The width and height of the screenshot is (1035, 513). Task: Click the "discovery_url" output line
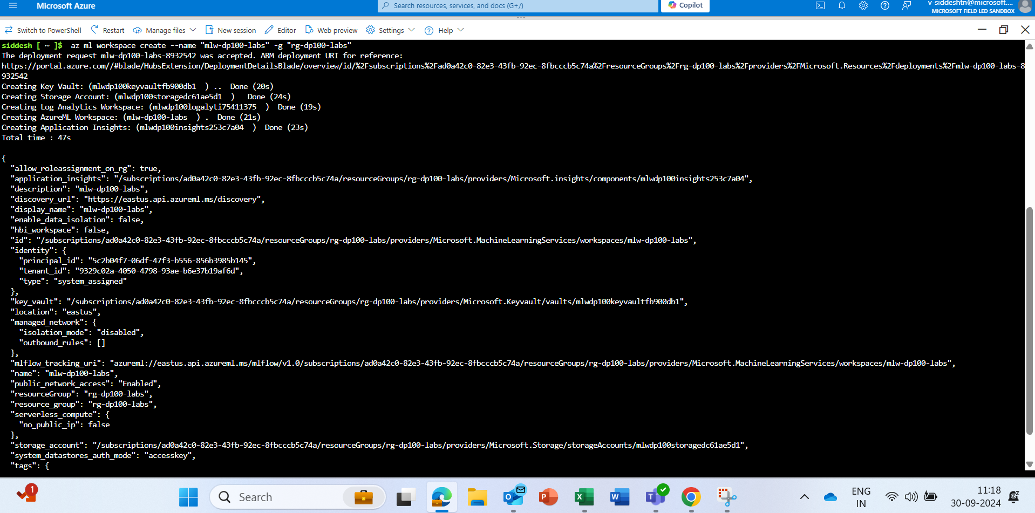tap(138, 199)
